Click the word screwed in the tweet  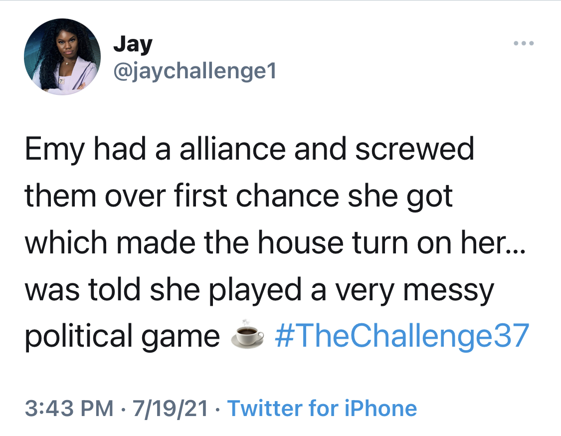click(x=415, y=149)
